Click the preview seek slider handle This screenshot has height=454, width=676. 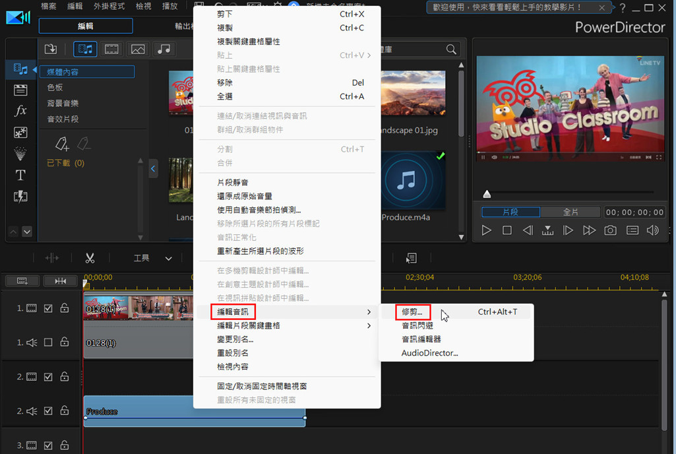(x=487, y=194)
